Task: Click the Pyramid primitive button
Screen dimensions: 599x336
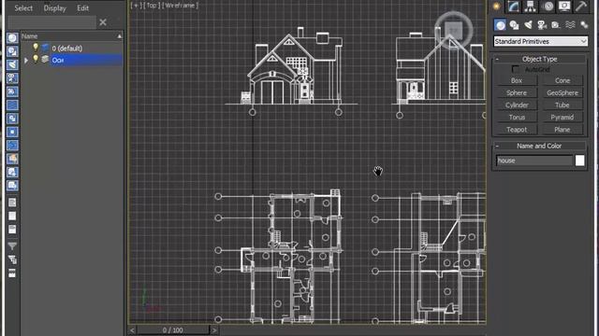Action: coord(562,117)
